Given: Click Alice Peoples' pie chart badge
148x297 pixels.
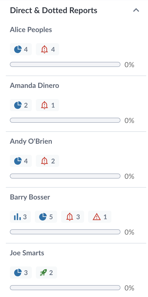Looking at the screenshot, I should coord(21,49).
